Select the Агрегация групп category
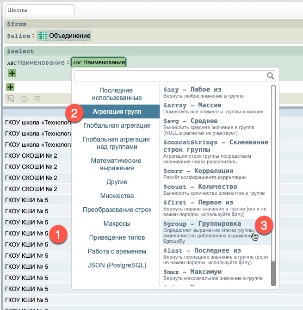Viewport: 303px width, 310px height. coord(116,112)
